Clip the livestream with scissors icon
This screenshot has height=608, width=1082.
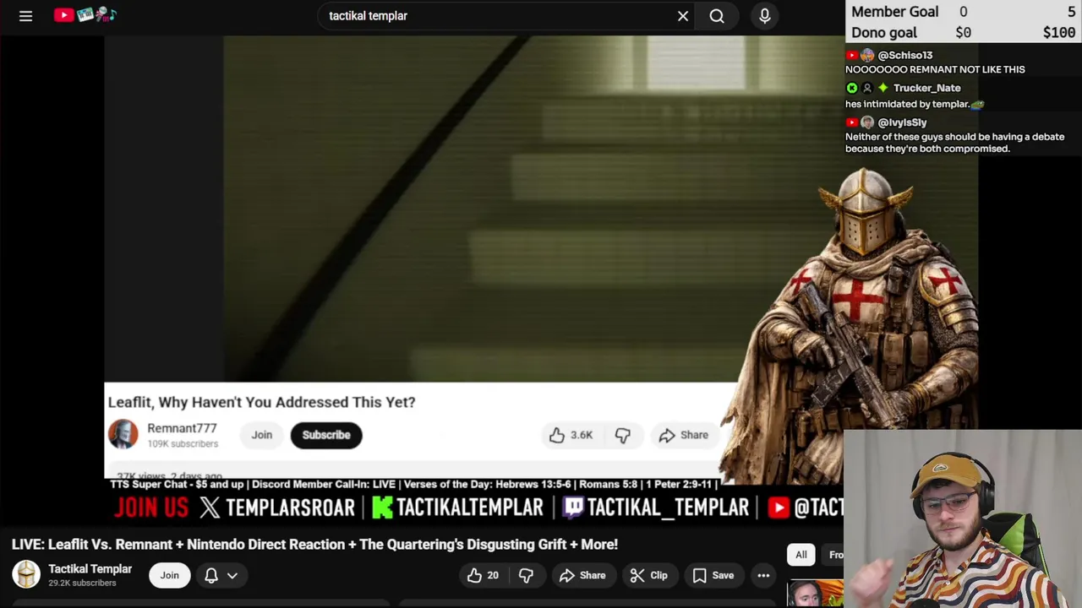pyautogui.click(x=648, y=575)
